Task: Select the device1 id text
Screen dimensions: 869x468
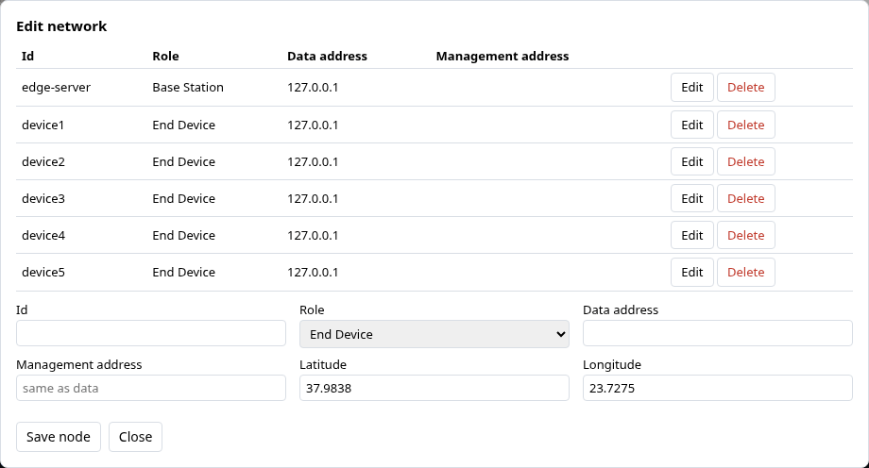Action: [x=43, y=125]
